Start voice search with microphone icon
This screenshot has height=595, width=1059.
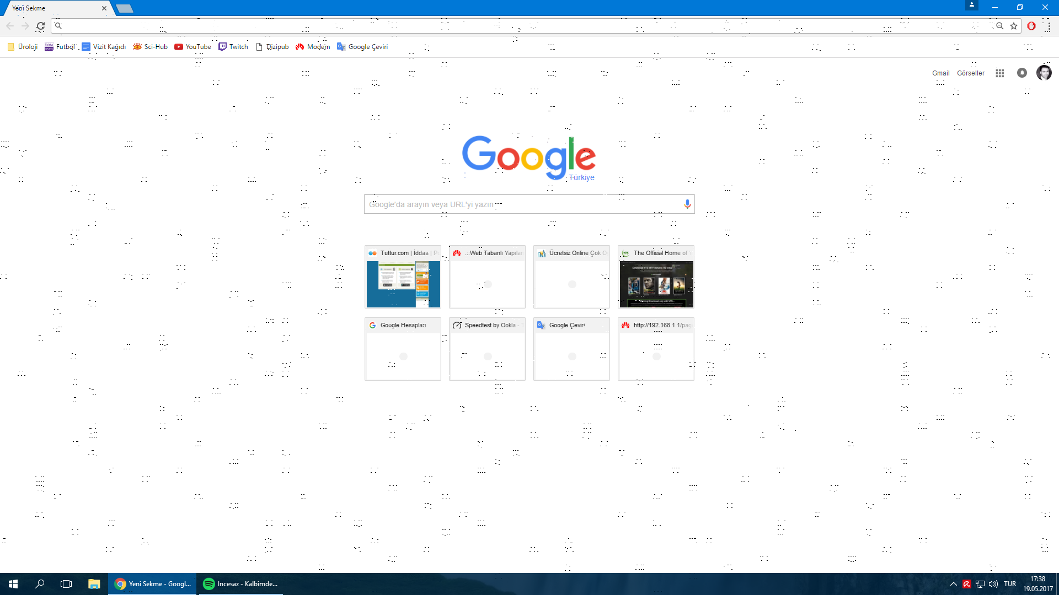click(x=687, y=204)
